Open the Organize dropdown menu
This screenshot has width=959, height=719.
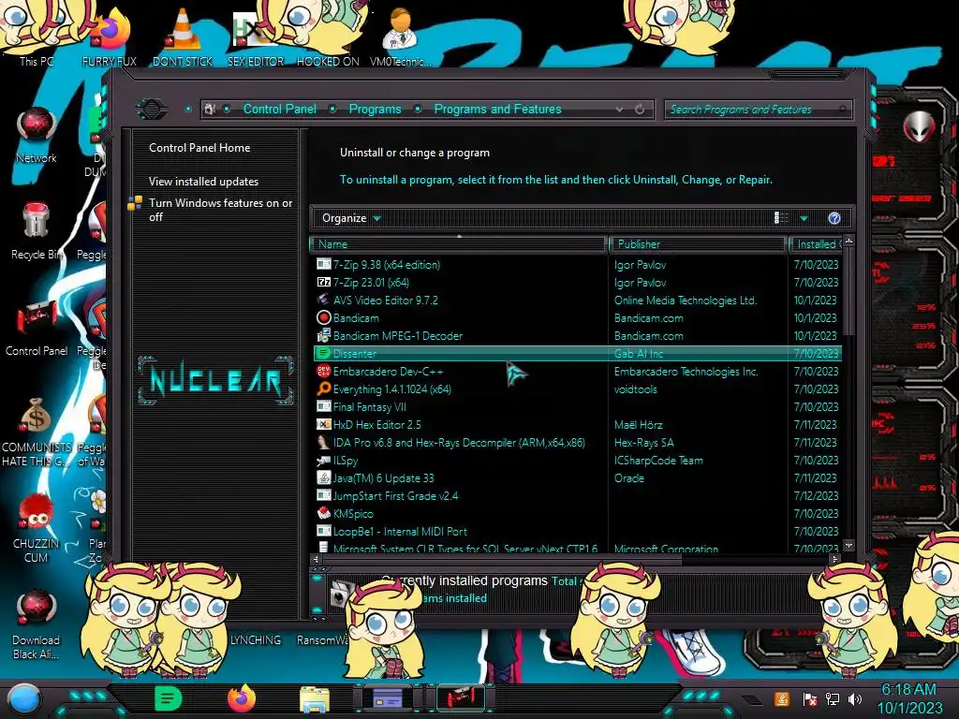click(x=351, y=218)
